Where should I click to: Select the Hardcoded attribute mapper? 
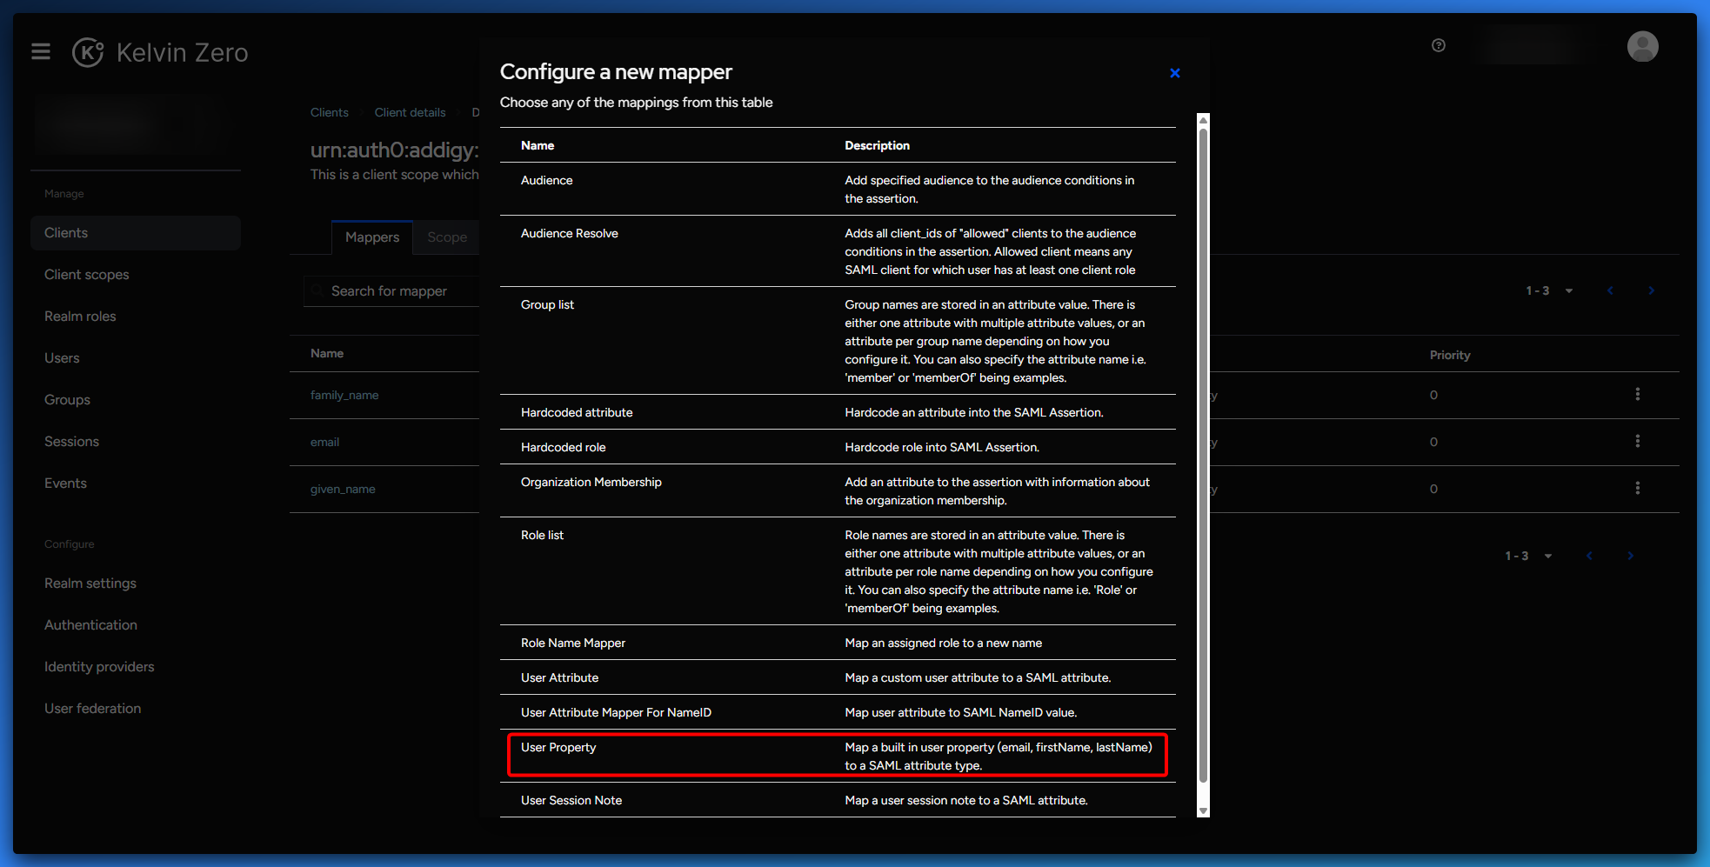(838, 412)
